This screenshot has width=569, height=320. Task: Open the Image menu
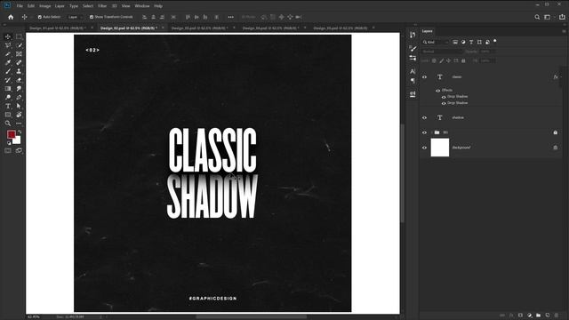click(x=45, y=6)
